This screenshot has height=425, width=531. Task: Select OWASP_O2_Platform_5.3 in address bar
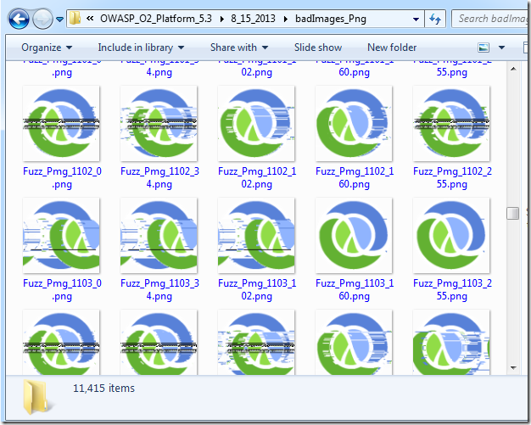(x=156, y=19)
